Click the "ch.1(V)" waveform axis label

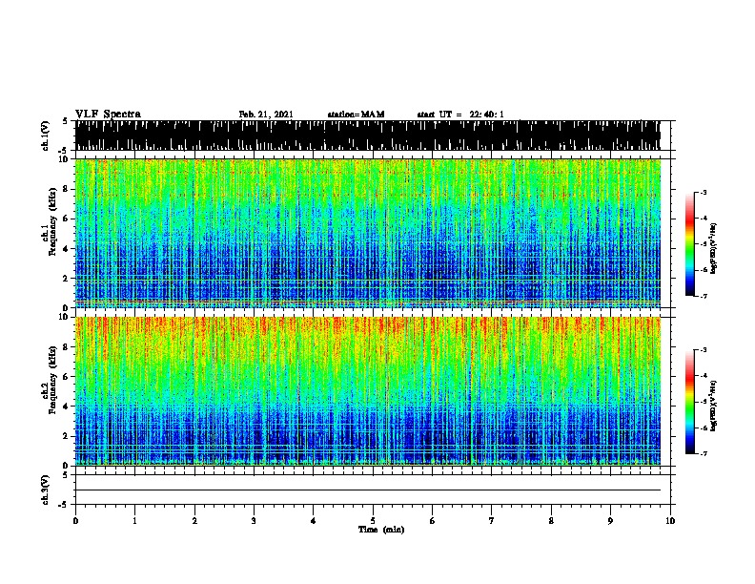(x=46, y=136)
